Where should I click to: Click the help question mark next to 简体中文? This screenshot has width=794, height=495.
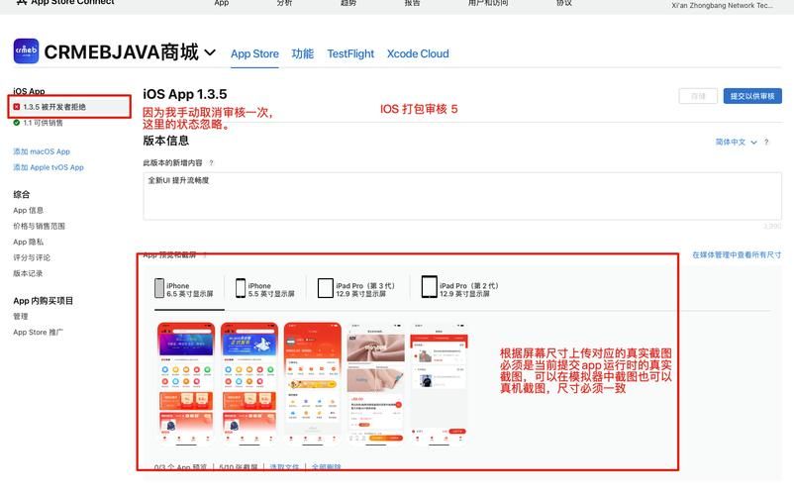pos(766,143)
